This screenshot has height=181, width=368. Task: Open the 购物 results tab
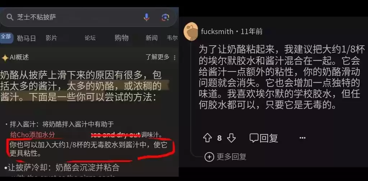click(x=121, y=38)
